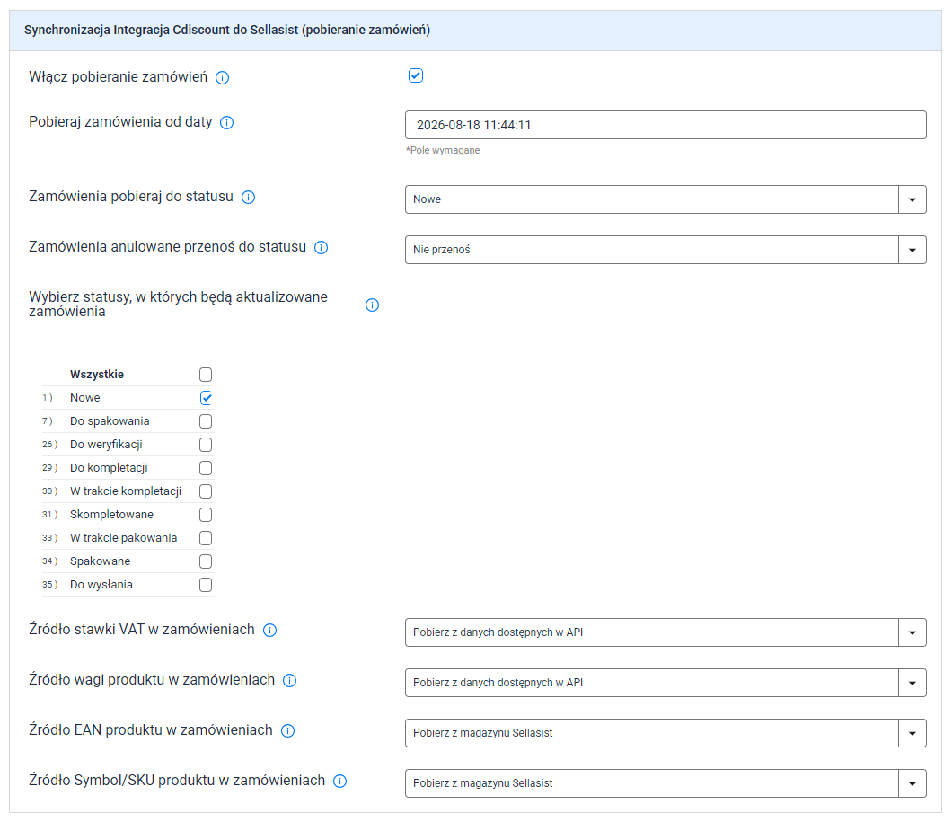Screen dimensions: 952x822
Task: Click the order date input field
Action: [666, 125]
